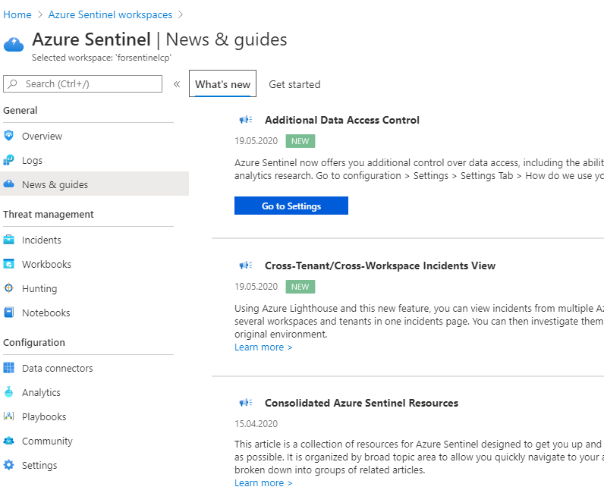Click the Additional Data Access Control heading
The height and width of the screenshot is (487, 604).
pyautogui.click(x=342, y=120)
